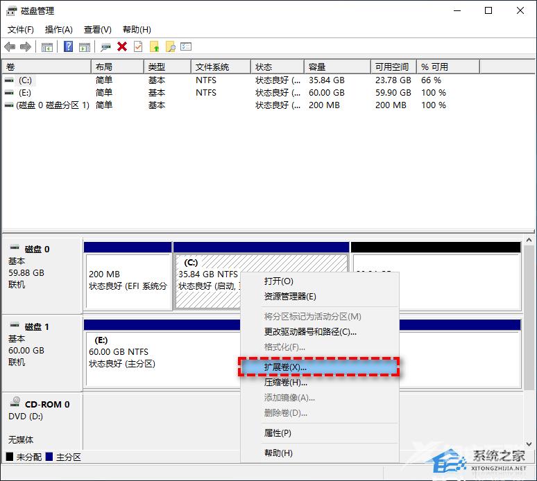Click the 磁盘 1 disk label
The height and width of the screenshot is (481, 537).
[x=37, y=327]
